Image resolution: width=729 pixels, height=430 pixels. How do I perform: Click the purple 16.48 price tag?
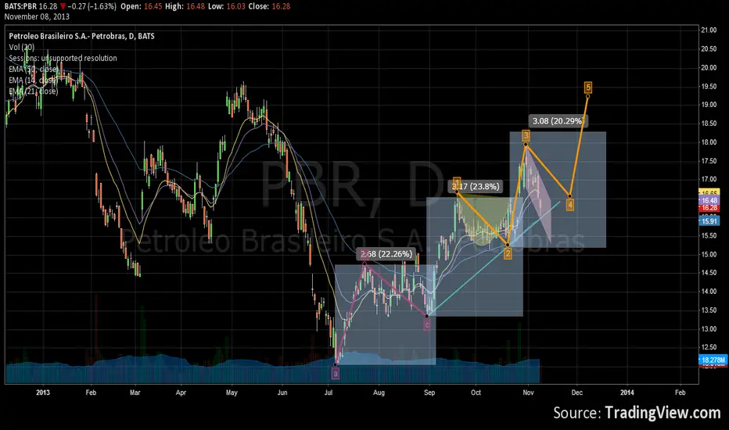(709, 200)
